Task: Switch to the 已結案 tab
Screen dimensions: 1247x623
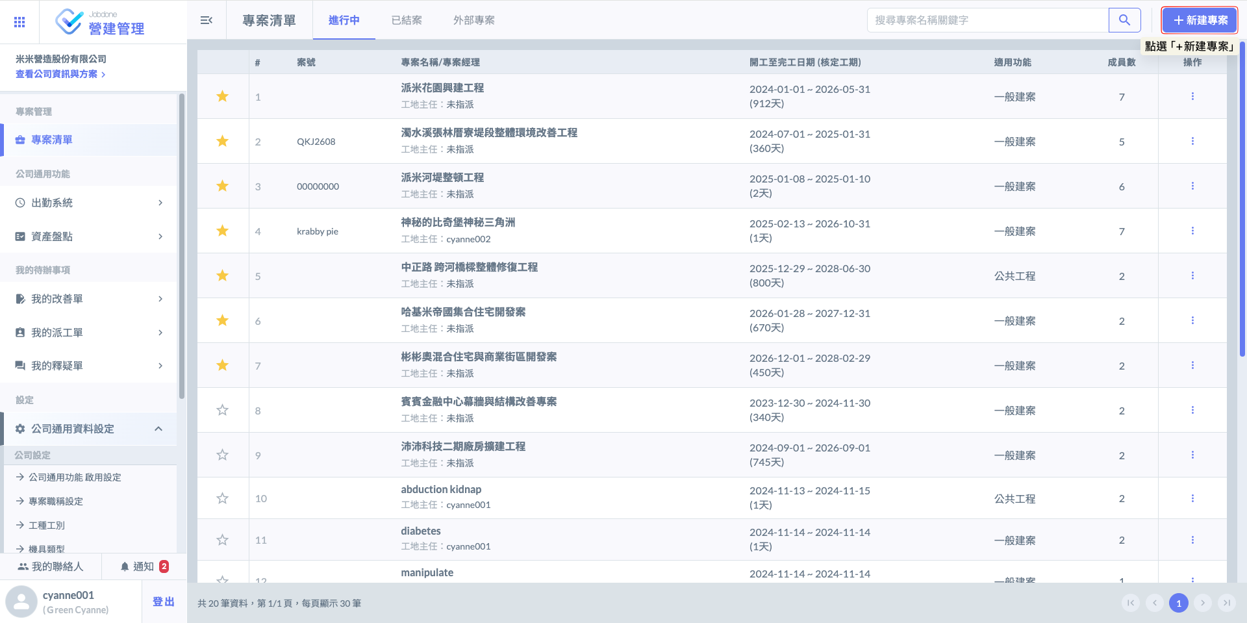Action: click(x=407, y=20)
